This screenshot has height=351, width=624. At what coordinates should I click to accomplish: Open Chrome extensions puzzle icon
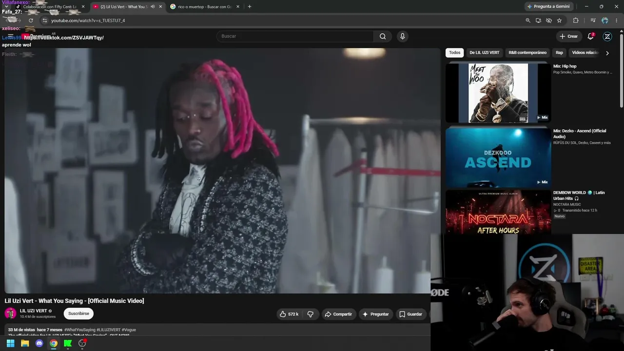[x=576, y=20]
